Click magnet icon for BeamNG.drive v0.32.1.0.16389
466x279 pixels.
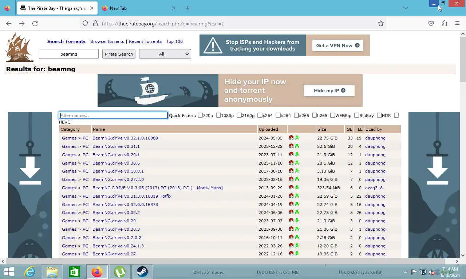291,138
